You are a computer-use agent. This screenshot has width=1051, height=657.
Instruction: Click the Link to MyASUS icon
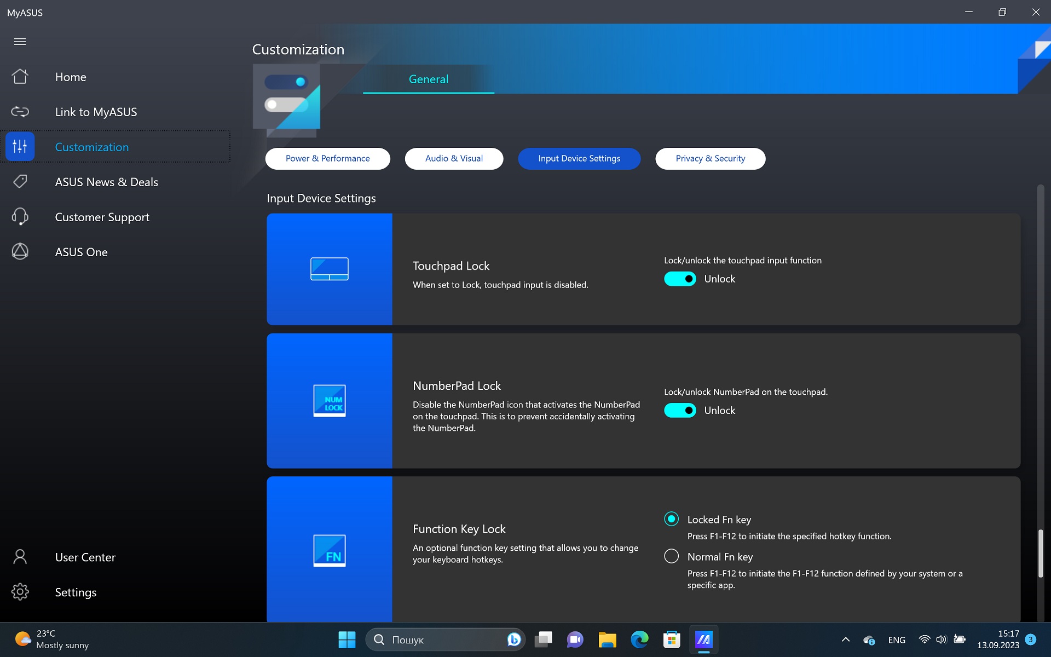(x=20, y=112)
